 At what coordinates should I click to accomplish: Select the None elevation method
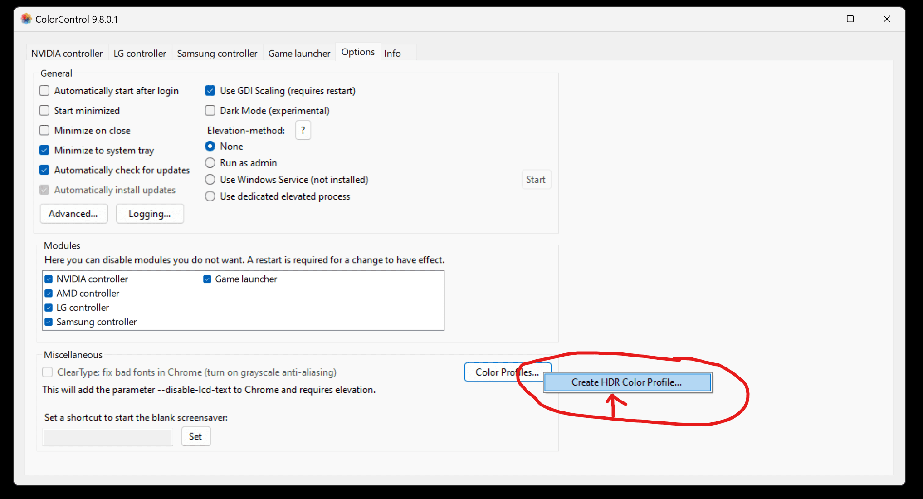[x=210, y=146]
